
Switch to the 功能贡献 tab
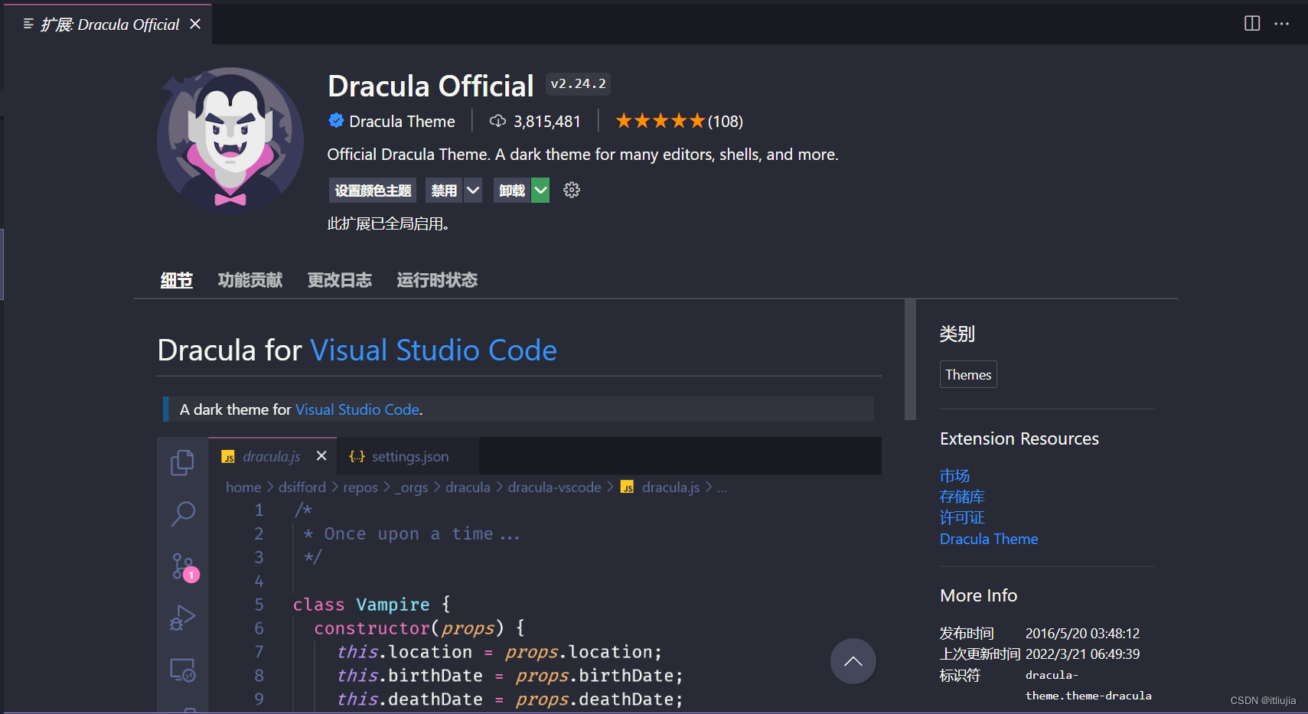(250, 280)
